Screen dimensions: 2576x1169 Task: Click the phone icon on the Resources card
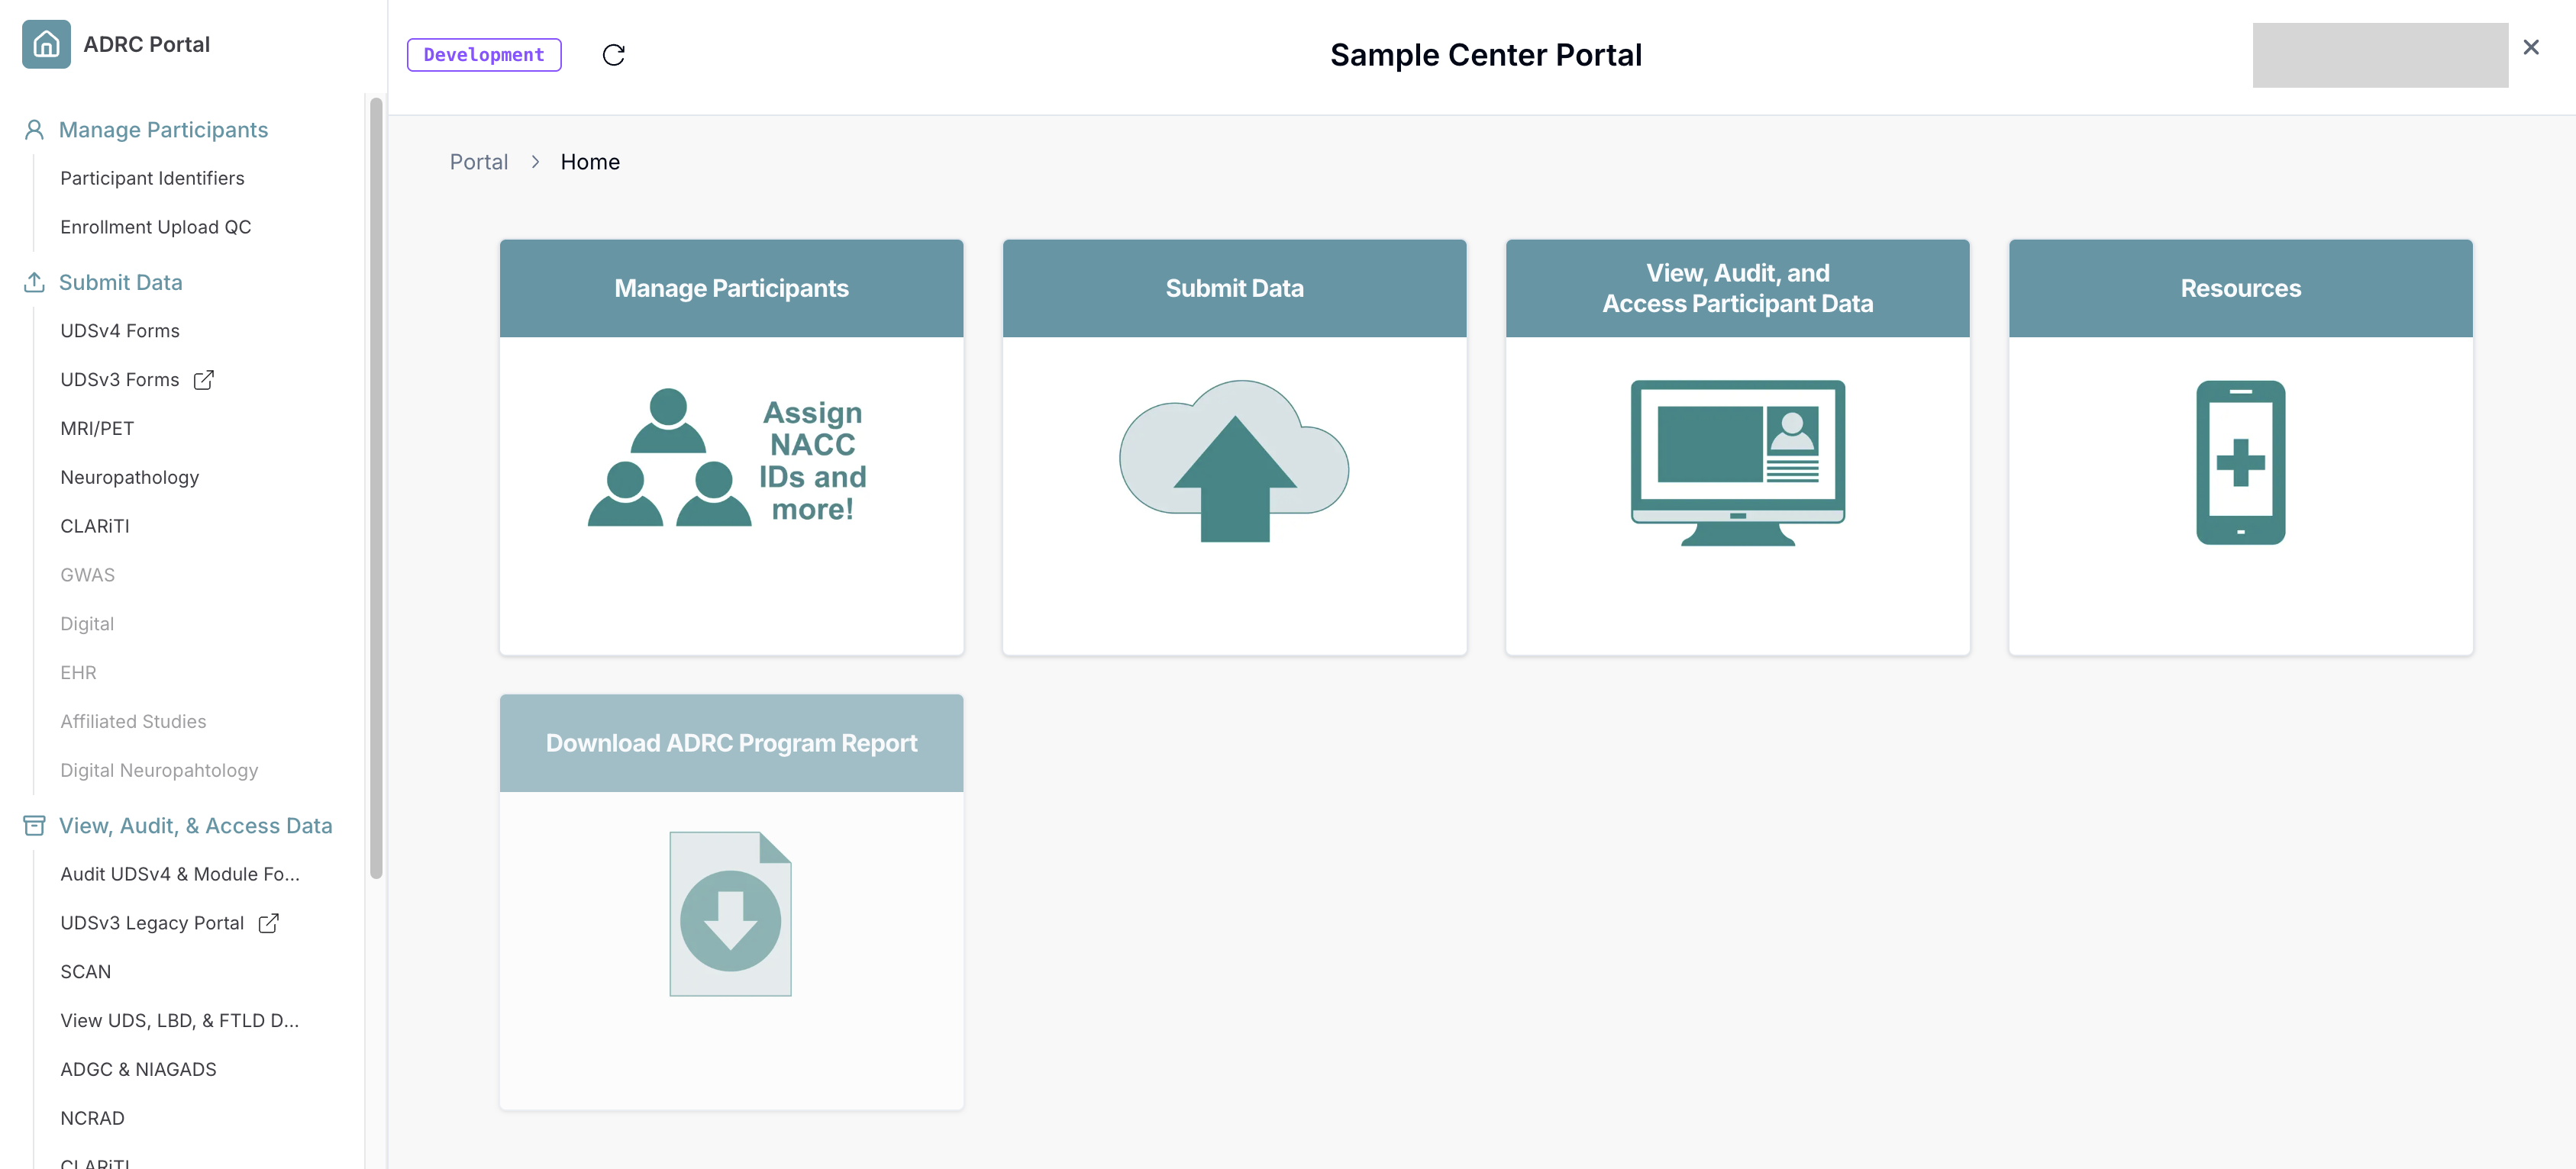click(2239, 462)
